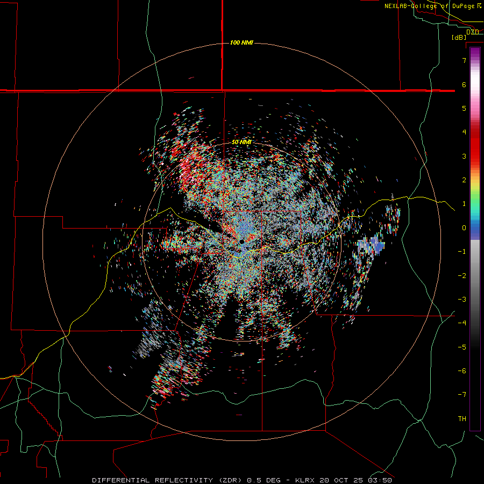Select the "[dB]" unit label above colorbar
Viewport: 484px width, 484px height.
click(459, 37)
